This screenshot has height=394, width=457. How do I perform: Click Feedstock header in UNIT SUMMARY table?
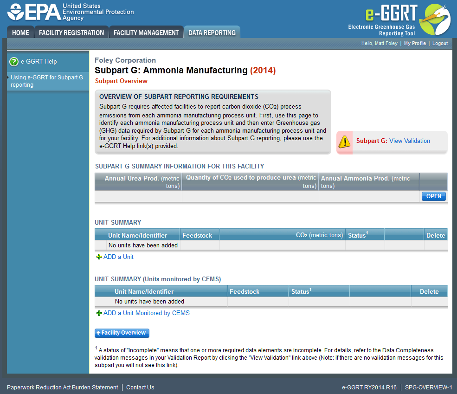point(200,235)
